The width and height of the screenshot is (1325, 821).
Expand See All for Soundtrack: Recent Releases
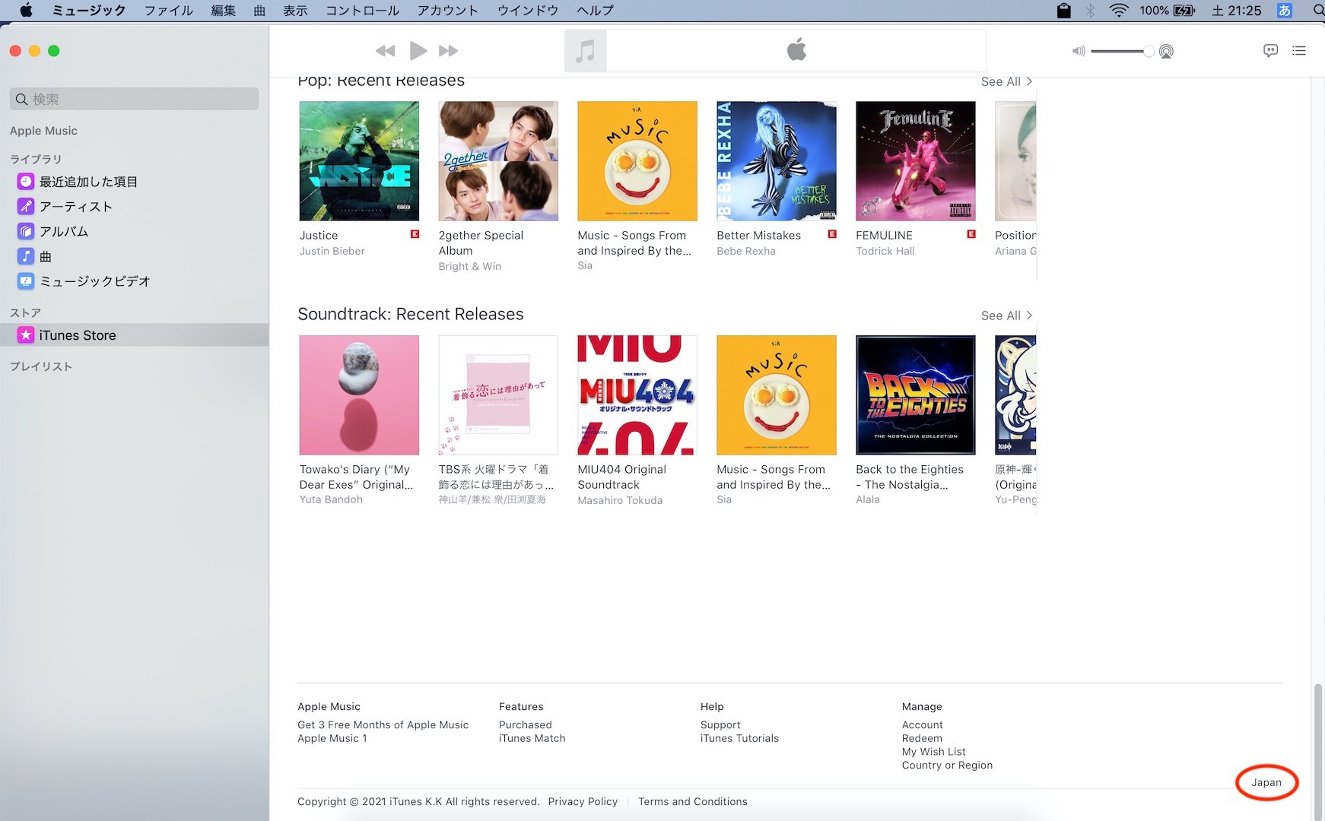tap(1006, 315)
